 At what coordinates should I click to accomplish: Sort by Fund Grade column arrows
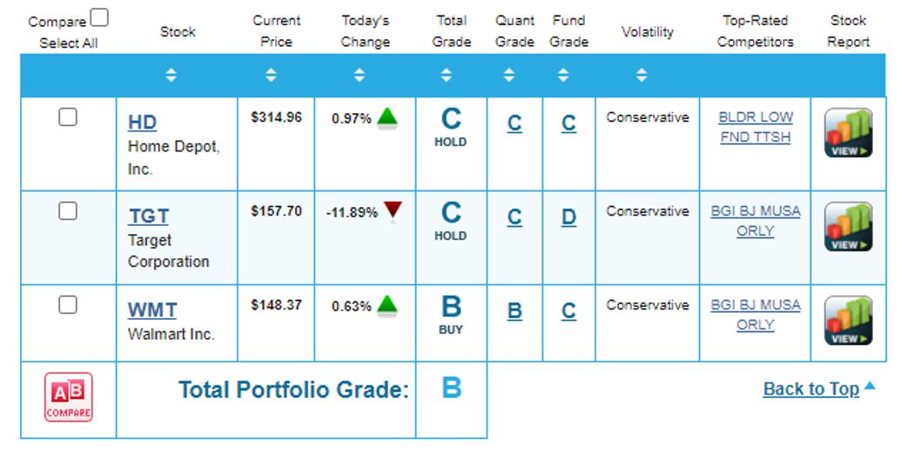coord(563,76)
